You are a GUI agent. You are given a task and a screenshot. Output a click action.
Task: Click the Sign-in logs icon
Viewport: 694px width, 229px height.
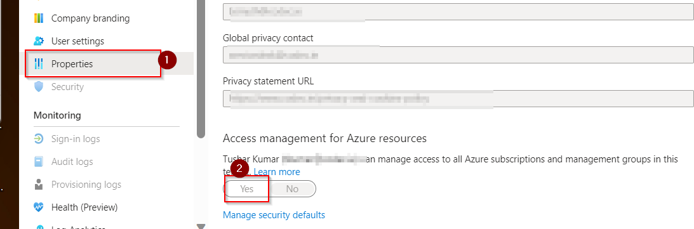point(39,139)
